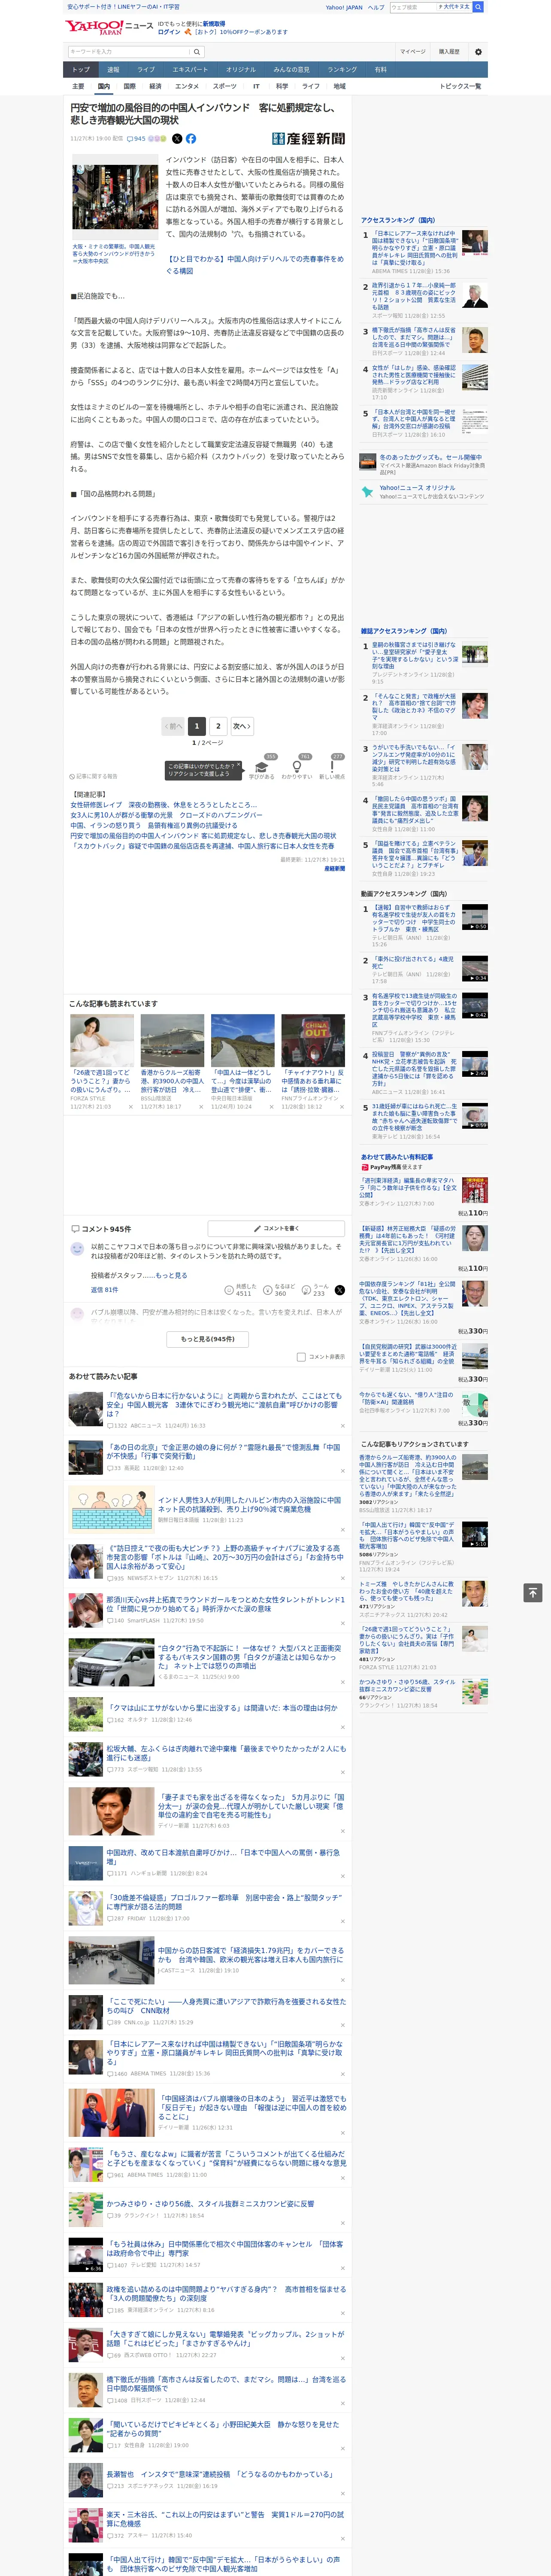Open settings gear icon in header
Image resolution: width=551 pixels, height=2576 pixels.
[478, 52]
